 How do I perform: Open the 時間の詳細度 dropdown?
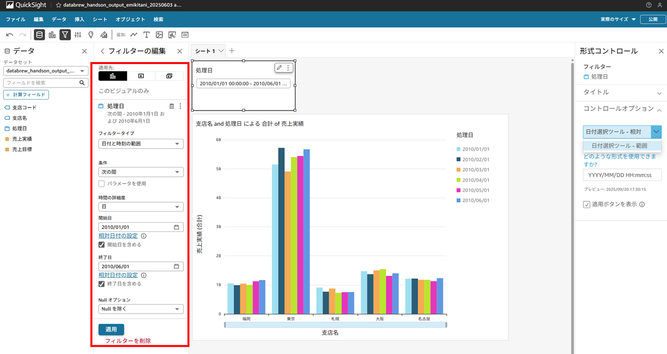[x=141, y=207]
